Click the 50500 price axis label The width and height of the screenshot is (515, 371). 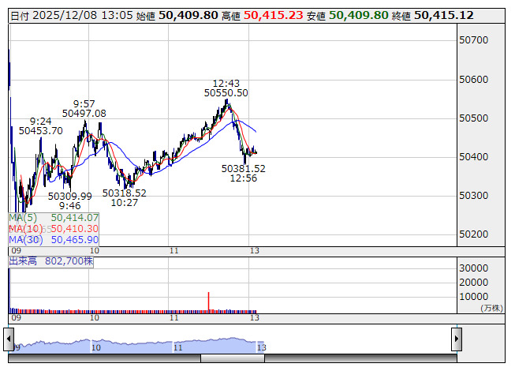point(474,118)
